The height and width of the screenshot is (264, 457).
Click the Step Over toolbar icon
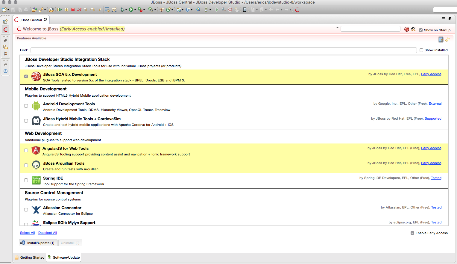click(x=92, y=10)
